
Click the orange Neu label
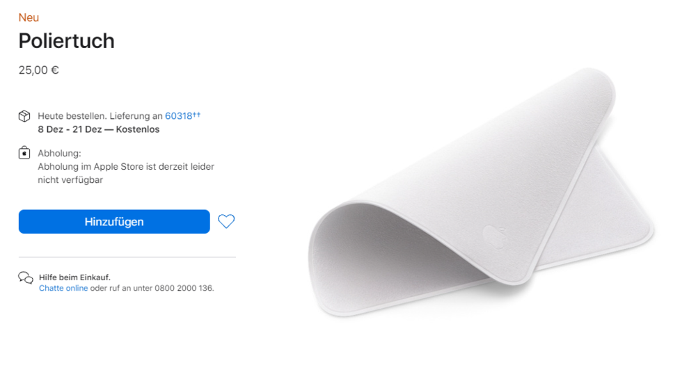tap(29, 17)
